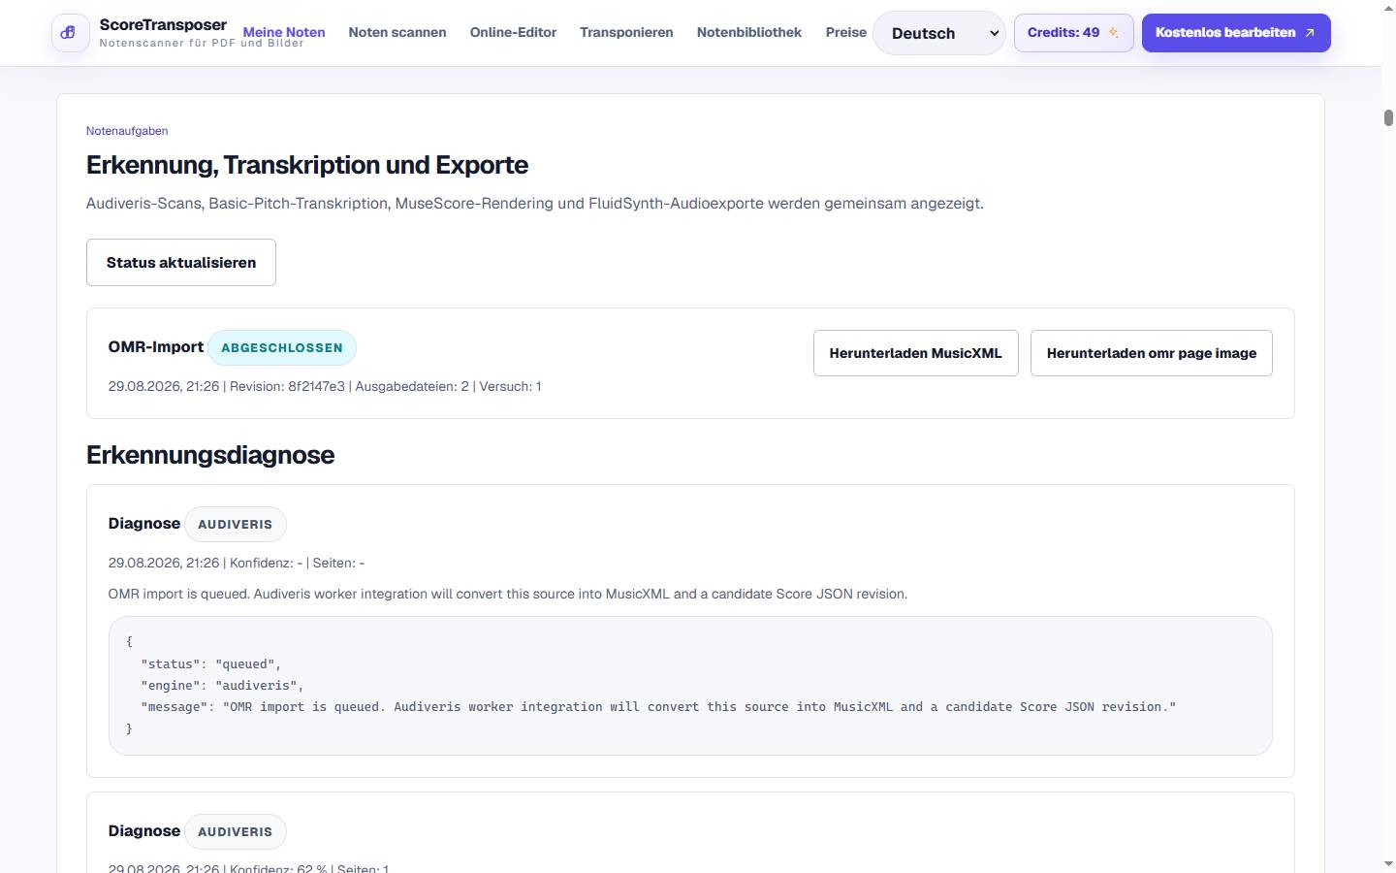The width and height of the screenshot is (1396, 873).
Task: Click the tagline 'Notenscanner für PDF und Bilder'
Action: tap(202, 44)
